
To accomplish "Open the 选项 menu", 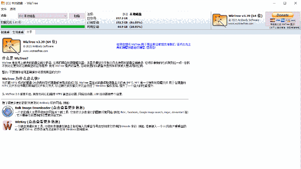I will 13,9.
